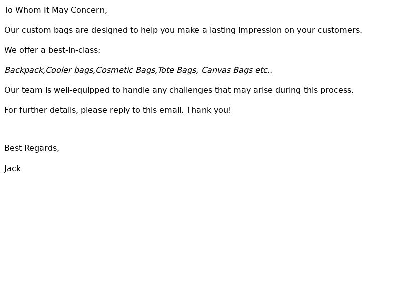Click the italic "Tote Bags" text

coord(177,70)
